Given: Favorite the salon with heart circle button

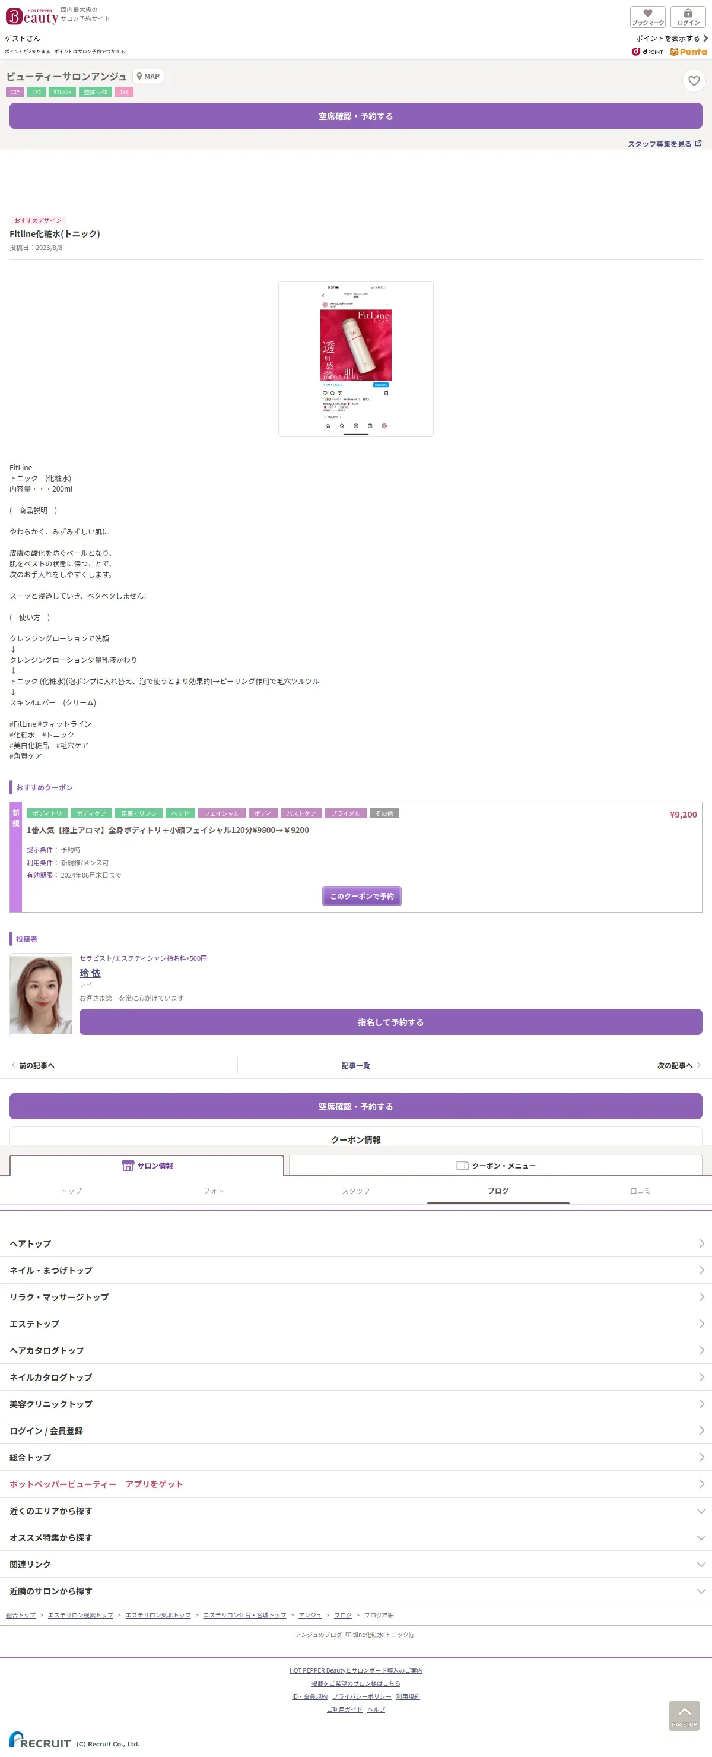Looking at the screenshot, I should 694,81.
